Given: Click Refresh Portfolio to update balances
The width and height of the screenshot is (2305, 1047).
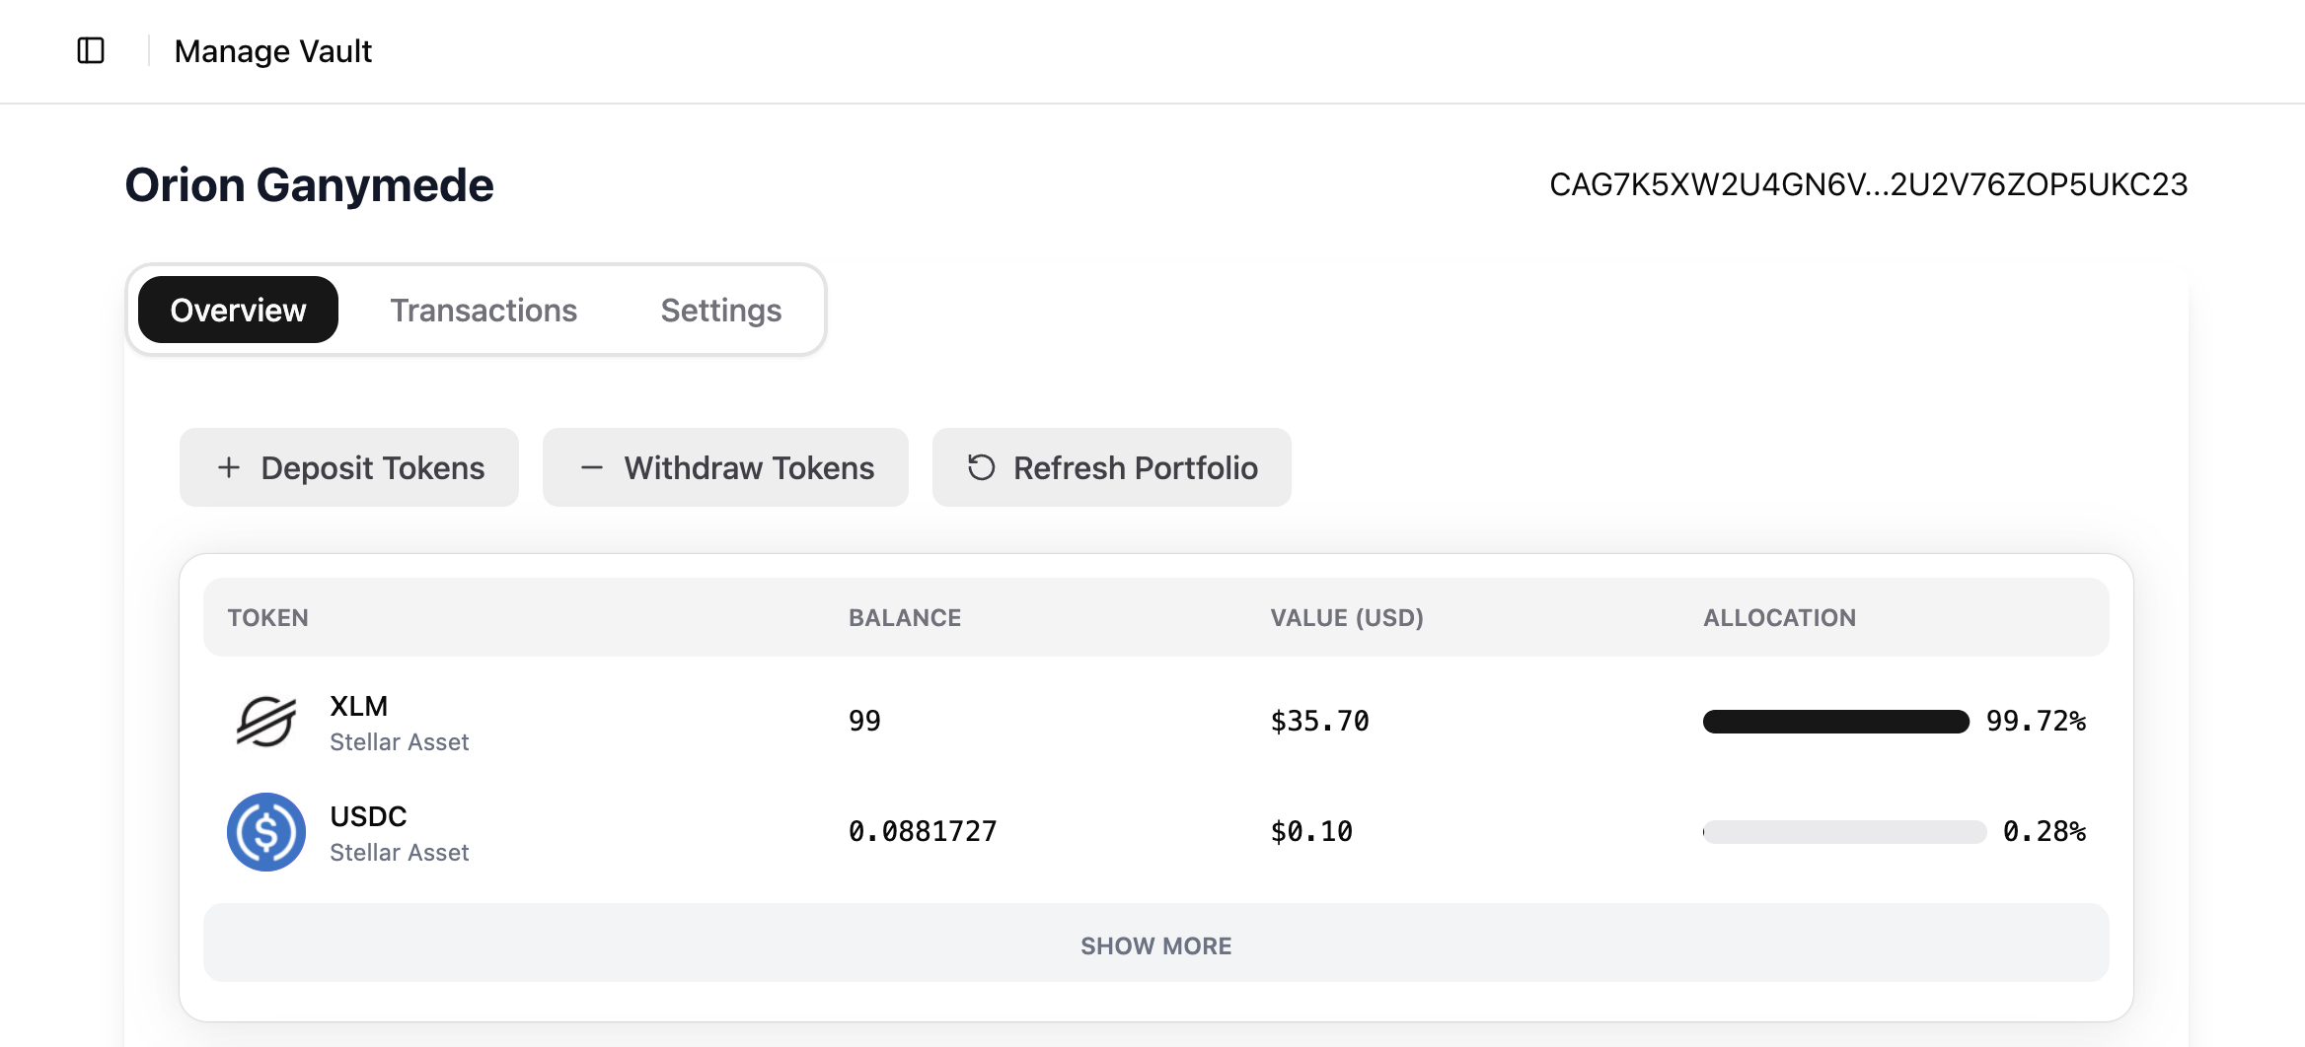Looking at the screenshot, I should click(1111, 467).
